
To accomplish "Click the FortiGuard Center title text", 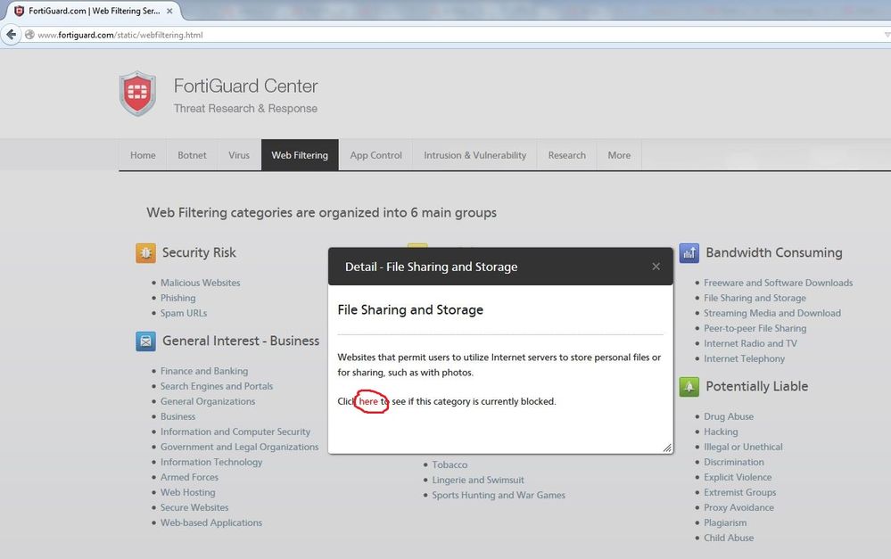I will pyautogui.click(x=245, y=86).
